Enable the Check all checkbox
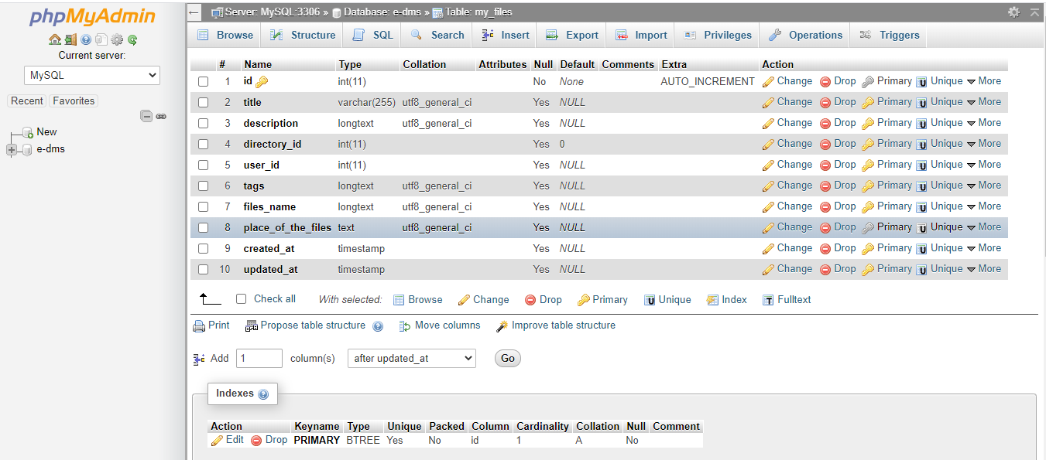 [x=241, y=299]
